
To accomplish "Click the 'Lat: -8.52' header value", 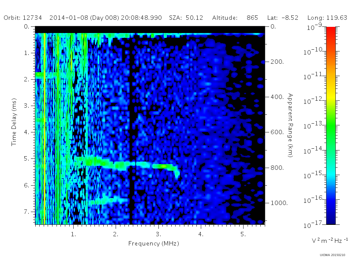I will pyautogui.click(x=283, y=18).
